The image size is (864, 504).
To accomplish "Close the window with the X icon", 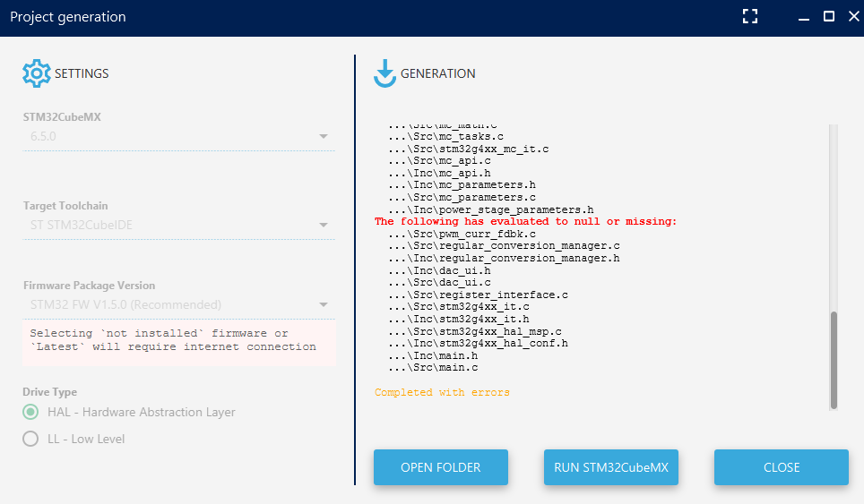I will click(853, 16).
